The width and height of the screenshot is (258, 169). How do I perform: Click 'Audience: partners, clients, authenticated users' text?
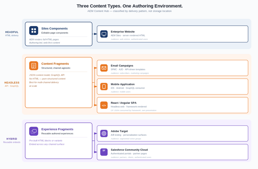[x=131, y=157]
